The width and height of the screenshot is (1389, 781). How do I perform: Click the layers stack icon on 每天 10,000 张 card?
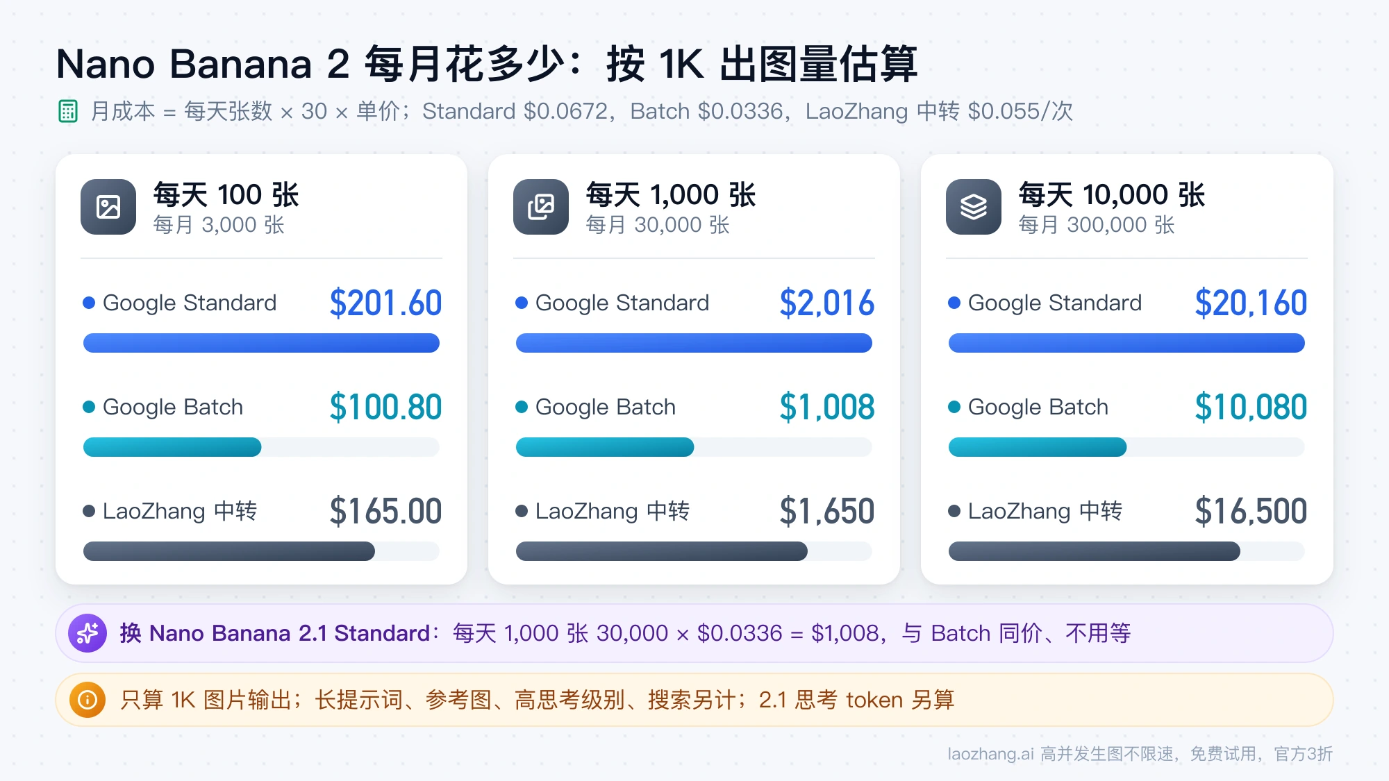[974, 207]
